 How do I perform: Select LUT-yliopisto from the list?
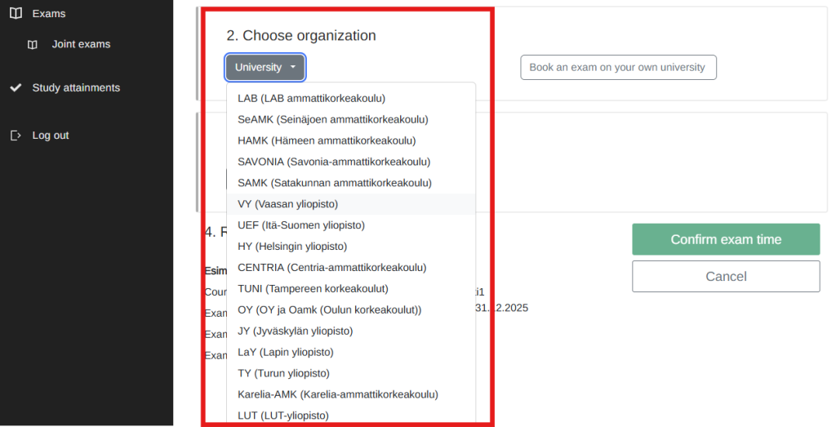click(282, 416)
